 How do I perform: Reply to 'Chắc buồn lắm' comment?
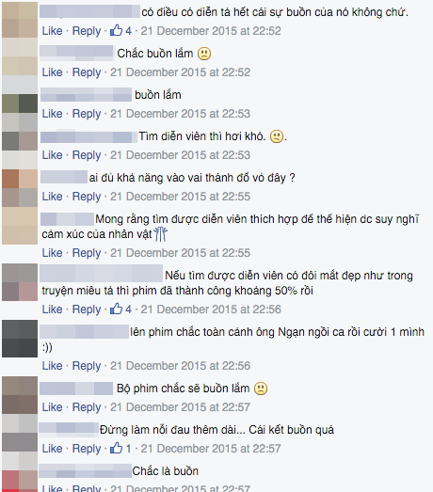coord(87,72)
